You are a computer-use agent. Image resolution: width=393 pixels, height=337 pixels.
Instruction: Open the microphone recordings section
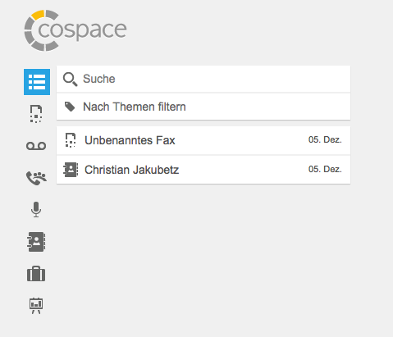click(x=36, y=210)
